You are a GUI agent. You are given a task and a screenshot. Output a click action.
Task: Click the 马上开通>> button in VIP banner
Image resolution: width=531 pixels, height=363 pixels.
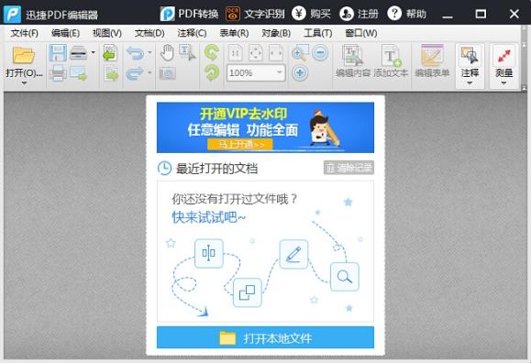[240, 145]
